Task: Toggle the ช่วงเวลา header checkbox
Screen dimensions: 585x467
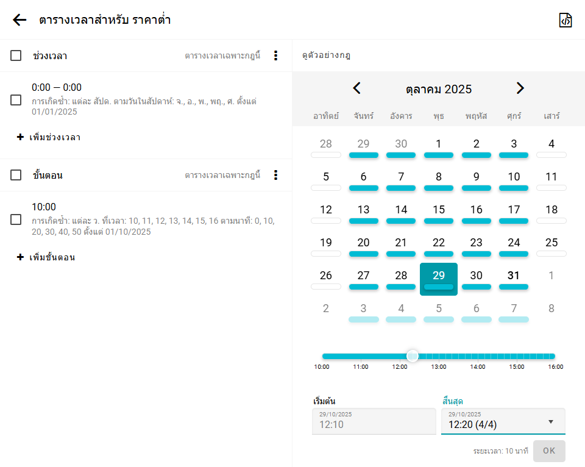Action: (x=16, y=55)
